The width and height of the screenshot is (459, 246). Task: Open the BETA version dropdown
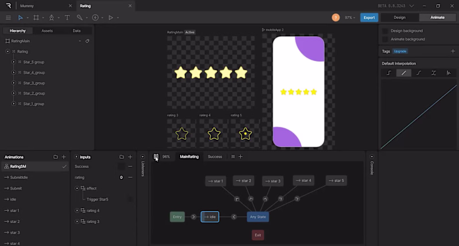point(411,6)
